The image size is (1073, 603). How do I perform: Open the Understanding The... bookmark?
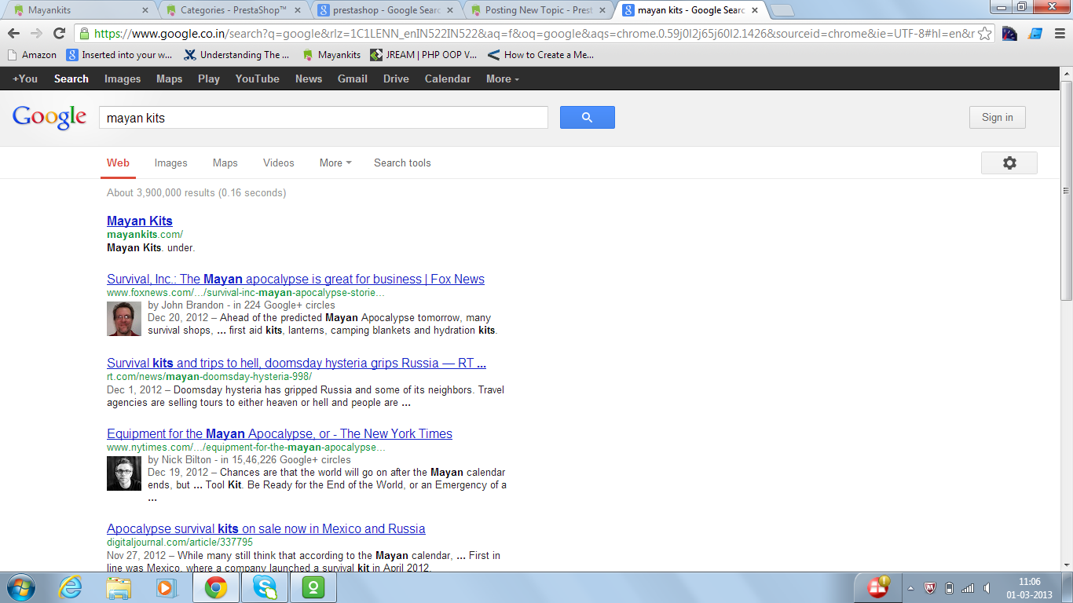[x=236, y=55]
